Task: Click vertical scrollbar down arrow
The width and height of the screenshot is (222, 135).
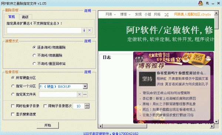Action: pyautogui.click(x=216, y=122)
